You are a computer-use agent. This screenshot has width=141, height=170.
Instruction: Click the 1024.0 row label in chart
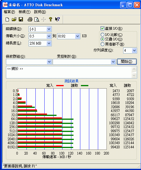point(12,135)
